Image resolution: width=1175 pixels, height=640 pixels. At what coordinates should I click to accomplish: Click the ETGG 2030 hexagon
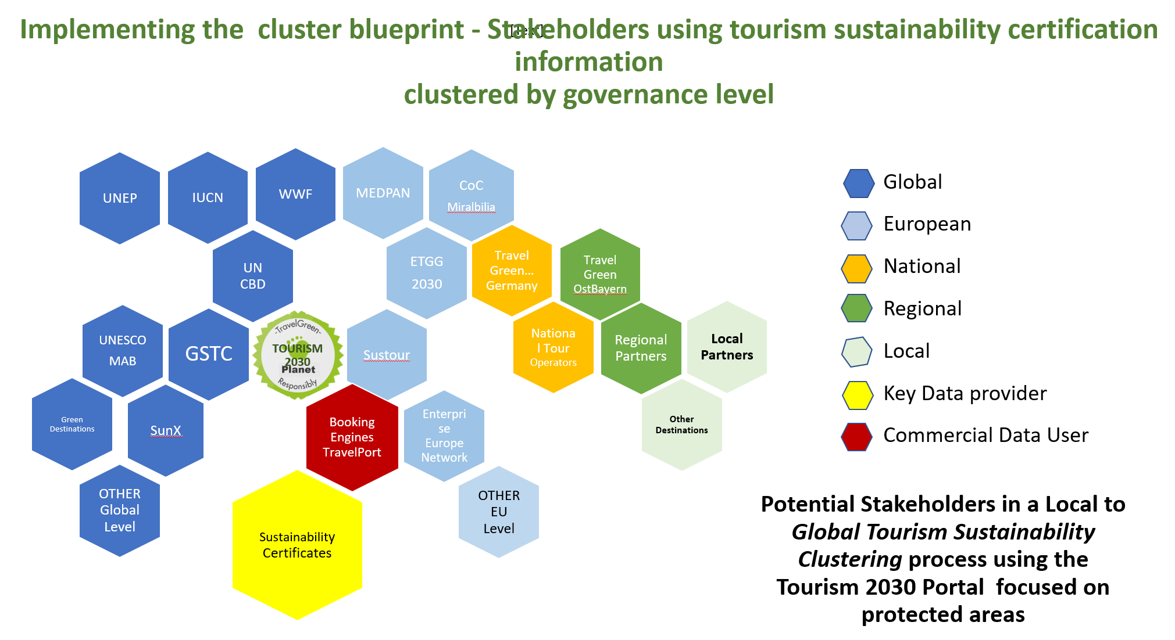coord(427,273)
